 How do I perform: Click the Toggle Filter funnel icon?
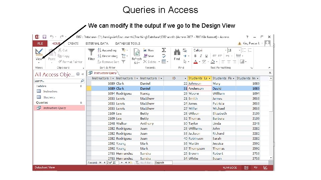(123, 62)
